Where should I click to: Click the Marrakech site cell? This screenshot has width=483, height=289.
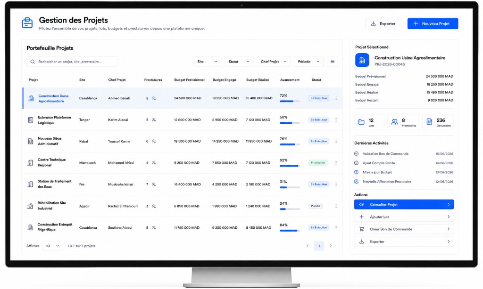[x=87, y=163]
